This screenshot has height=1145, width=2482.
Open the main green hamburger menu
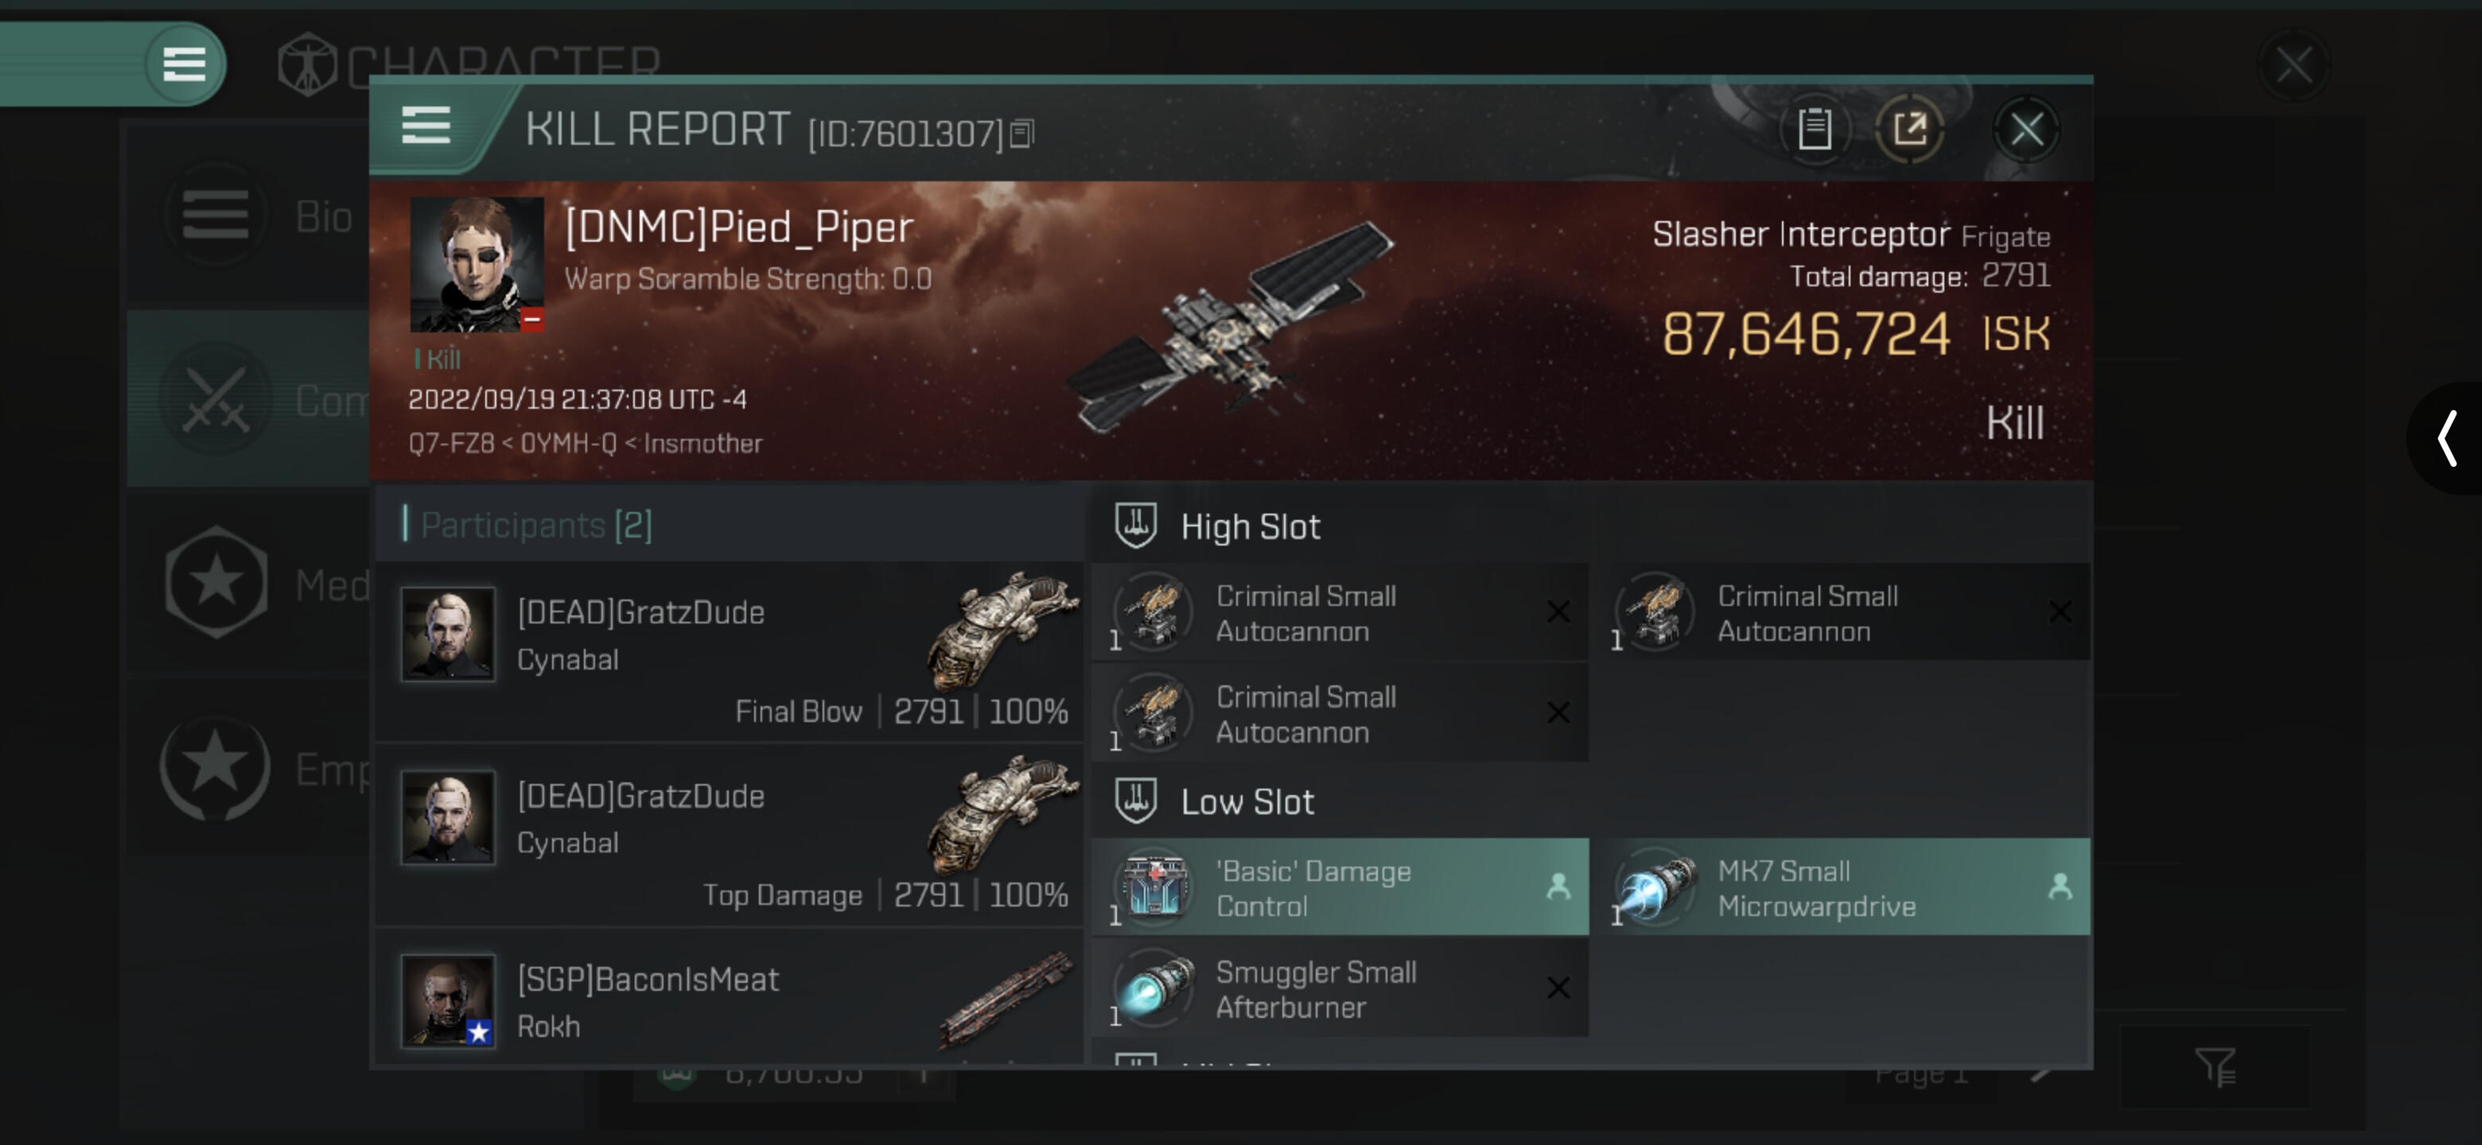coord(184,64)
